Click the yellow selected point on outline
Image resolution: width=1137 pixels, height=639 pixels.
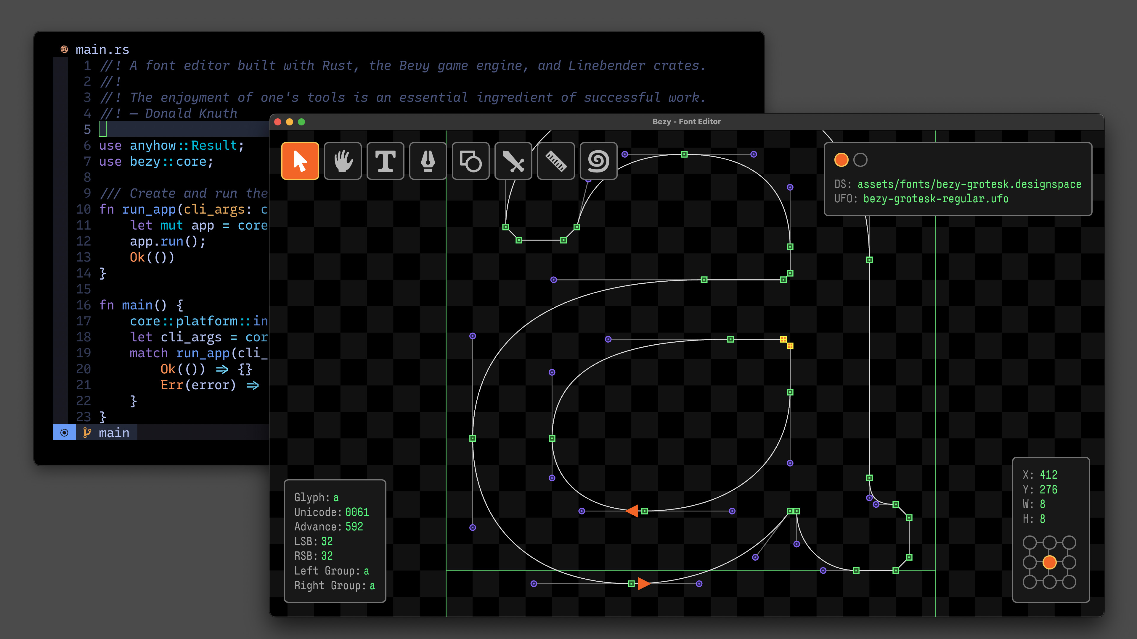(x=783, y=339)
